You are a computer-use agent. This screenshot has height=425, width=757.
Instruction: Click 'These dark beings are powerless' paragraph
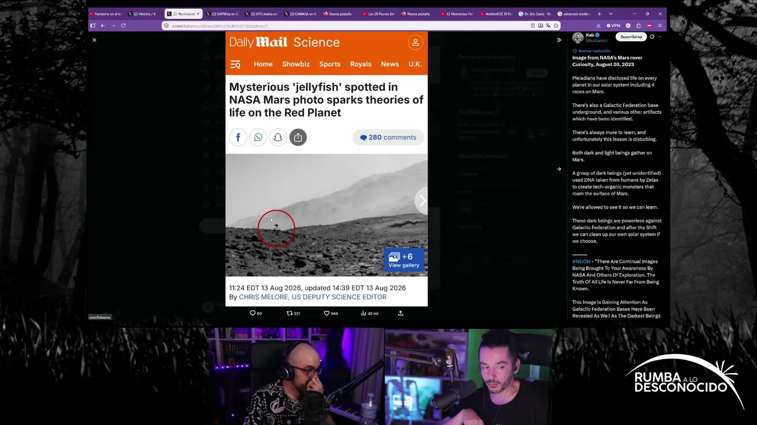pyautogui.click(x=617, y=231)
